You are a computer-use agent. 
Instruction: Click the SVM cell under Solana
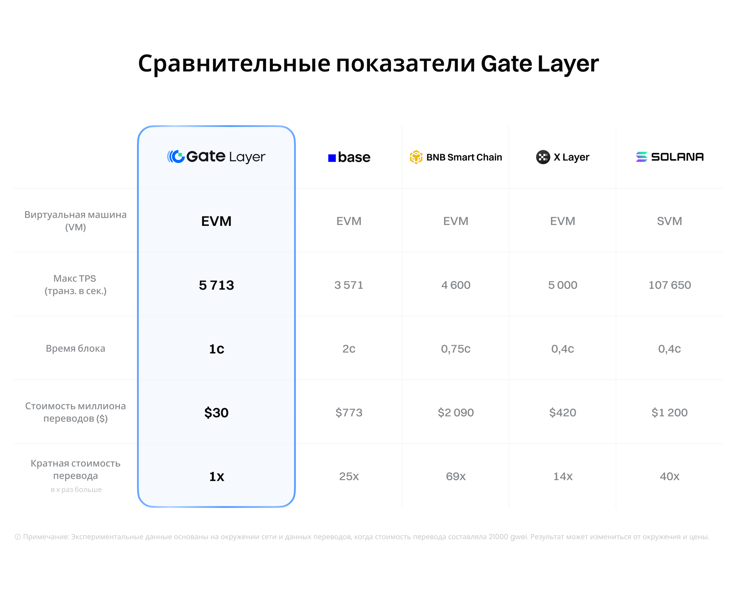[669, 221]
